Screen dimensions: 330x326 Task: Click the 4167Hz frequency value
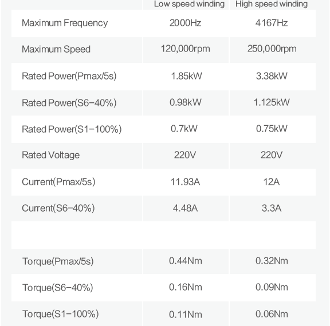pyautogui.click(x=272, y=23)
